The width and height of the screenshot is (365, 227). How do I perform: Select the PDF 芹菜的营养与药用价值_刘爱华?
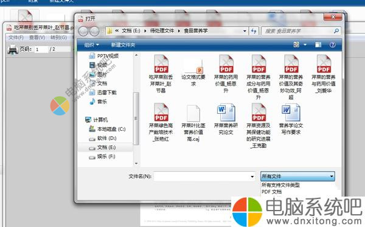tap(324, 74)
